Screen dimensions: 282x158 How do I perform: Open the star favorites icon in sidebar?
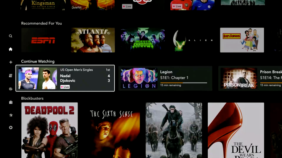(x=11, y=115)
